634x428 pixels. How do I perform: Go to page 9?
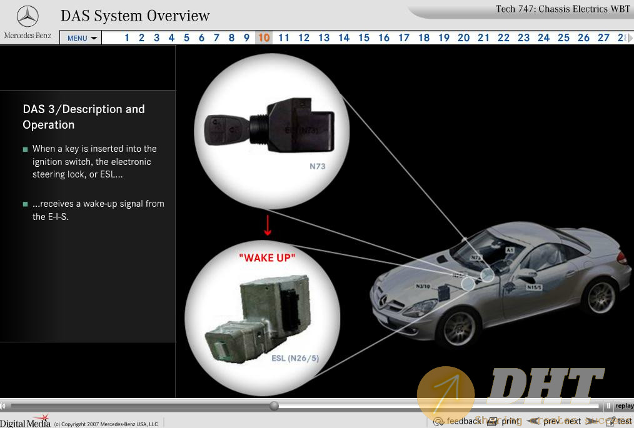(x=246, y=38)
